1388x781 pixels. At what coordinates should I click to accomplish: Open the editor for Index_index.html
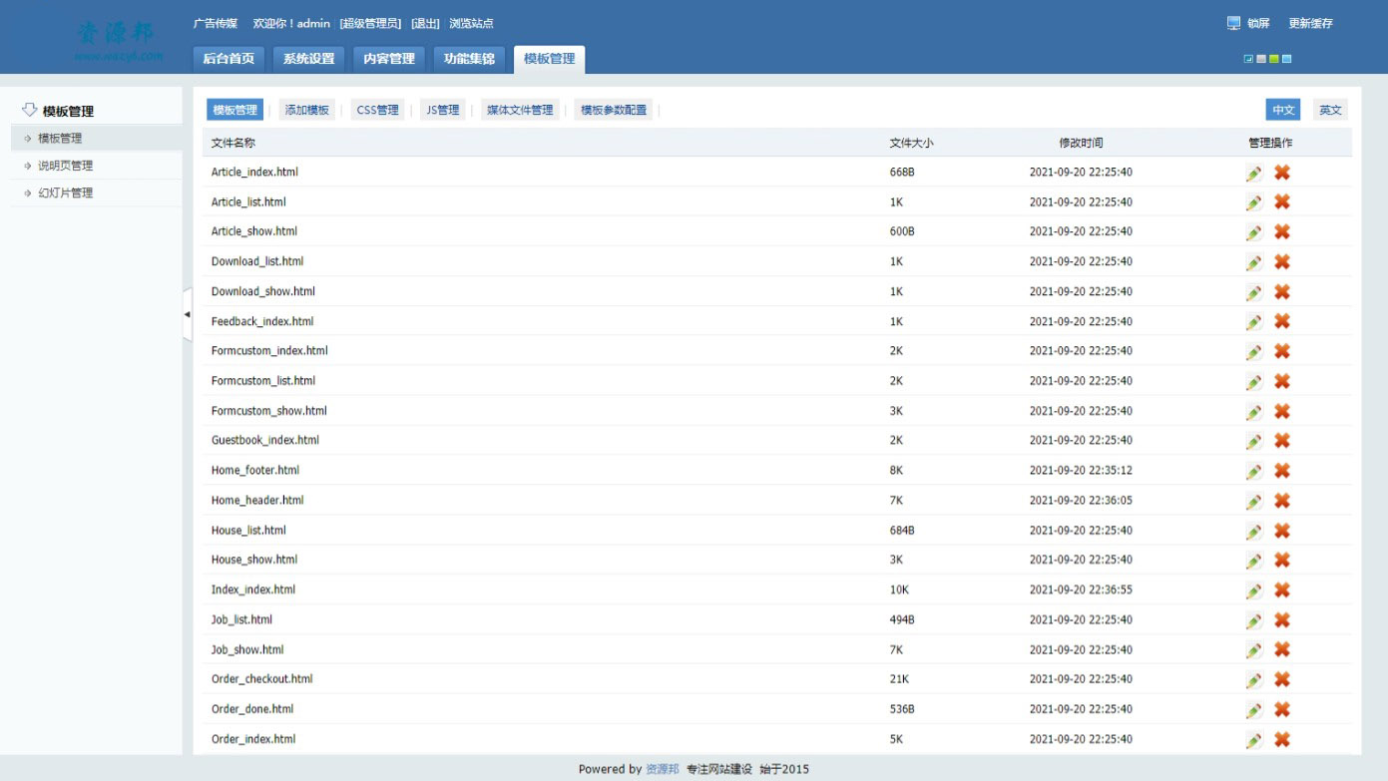coord(1253,590)
